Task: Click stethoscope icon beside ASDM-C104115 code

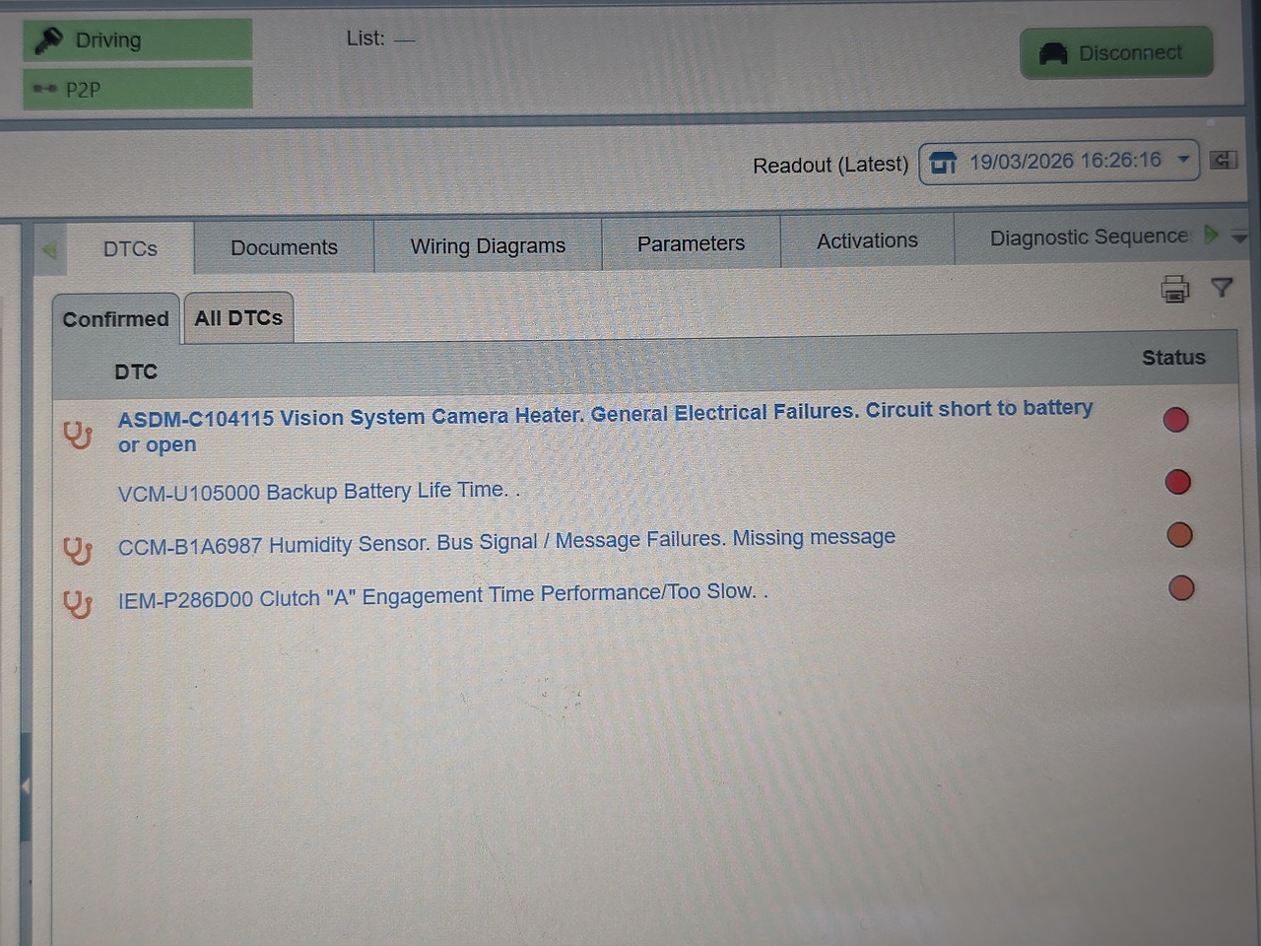Action: tap(78, 435)
